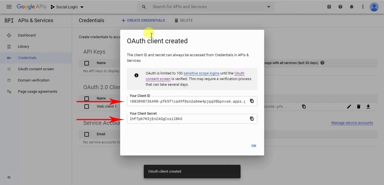Open Library in the sidebar
The height and width of the screenshot is (185, 384).
pos(23,46)
